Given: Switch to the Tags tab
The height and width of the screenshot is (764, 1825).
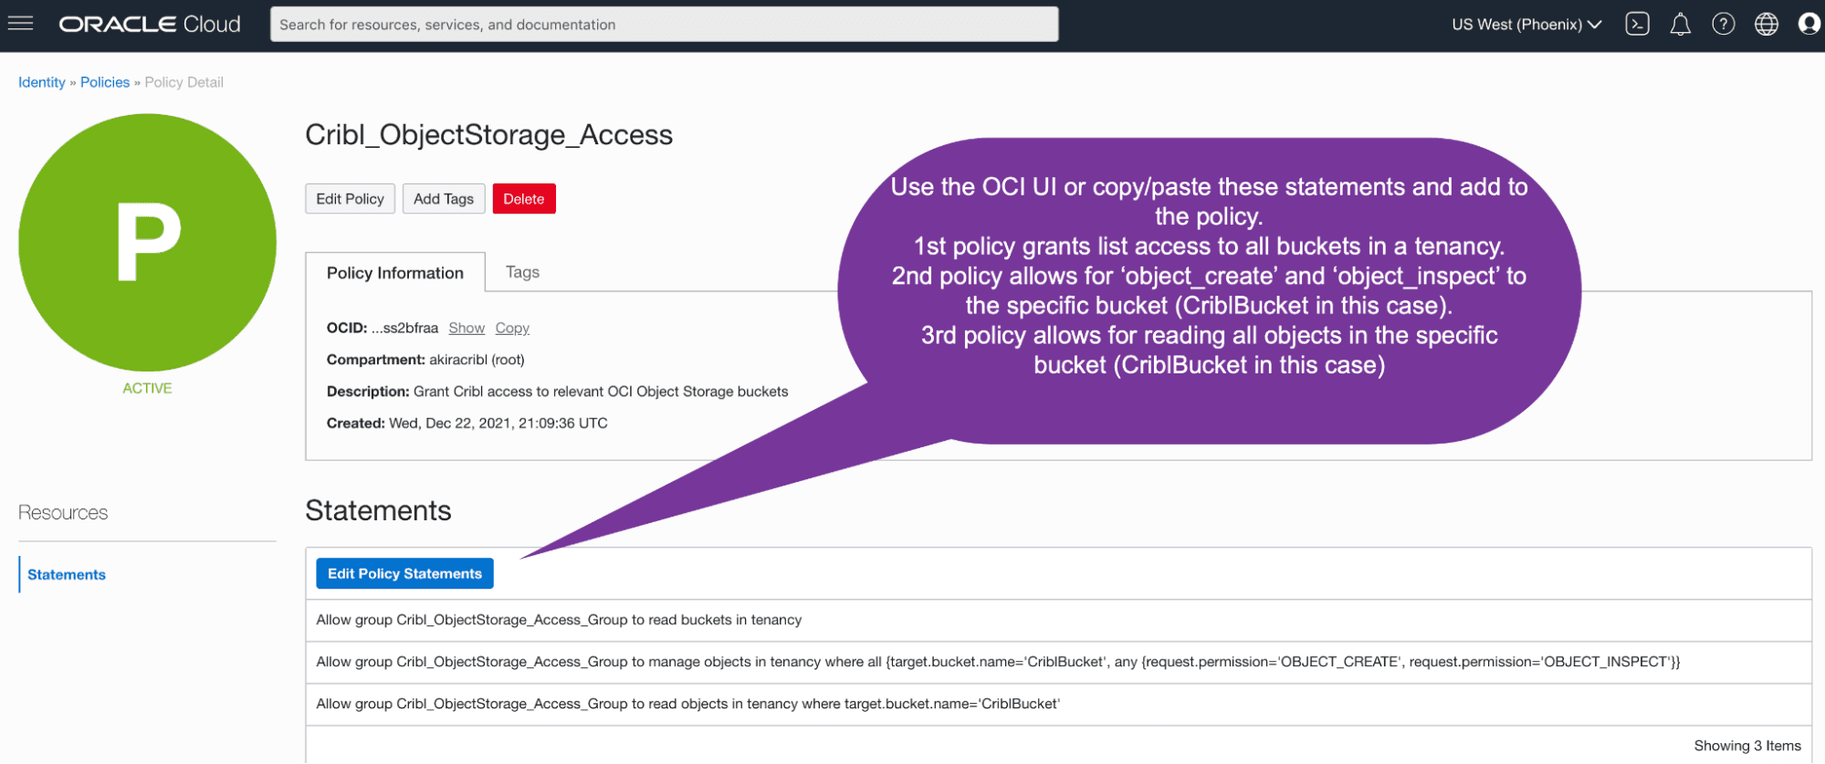Looking at the screenshot, I should pos(522,272).
